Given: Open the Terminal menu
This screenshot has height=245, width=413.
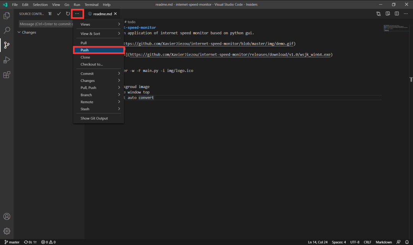Looking at the screenshot, I should pos(91,5).
